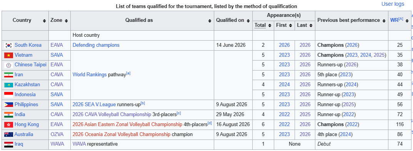Click footnote [a] after pathway
The height and width of the screenshot is (151, 413).
[128, 74]
